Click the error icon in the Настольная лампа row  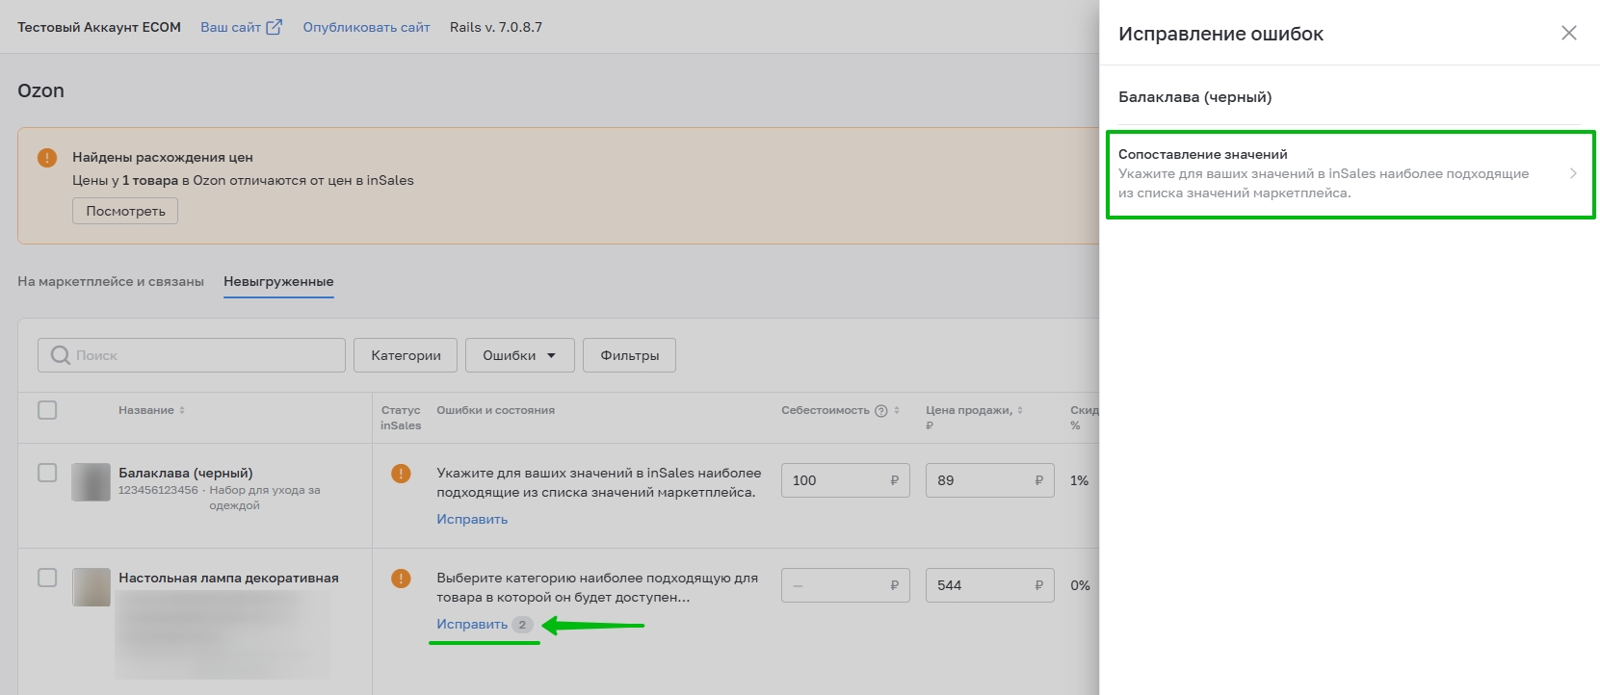pyautogui.click(x=401, y=579)
